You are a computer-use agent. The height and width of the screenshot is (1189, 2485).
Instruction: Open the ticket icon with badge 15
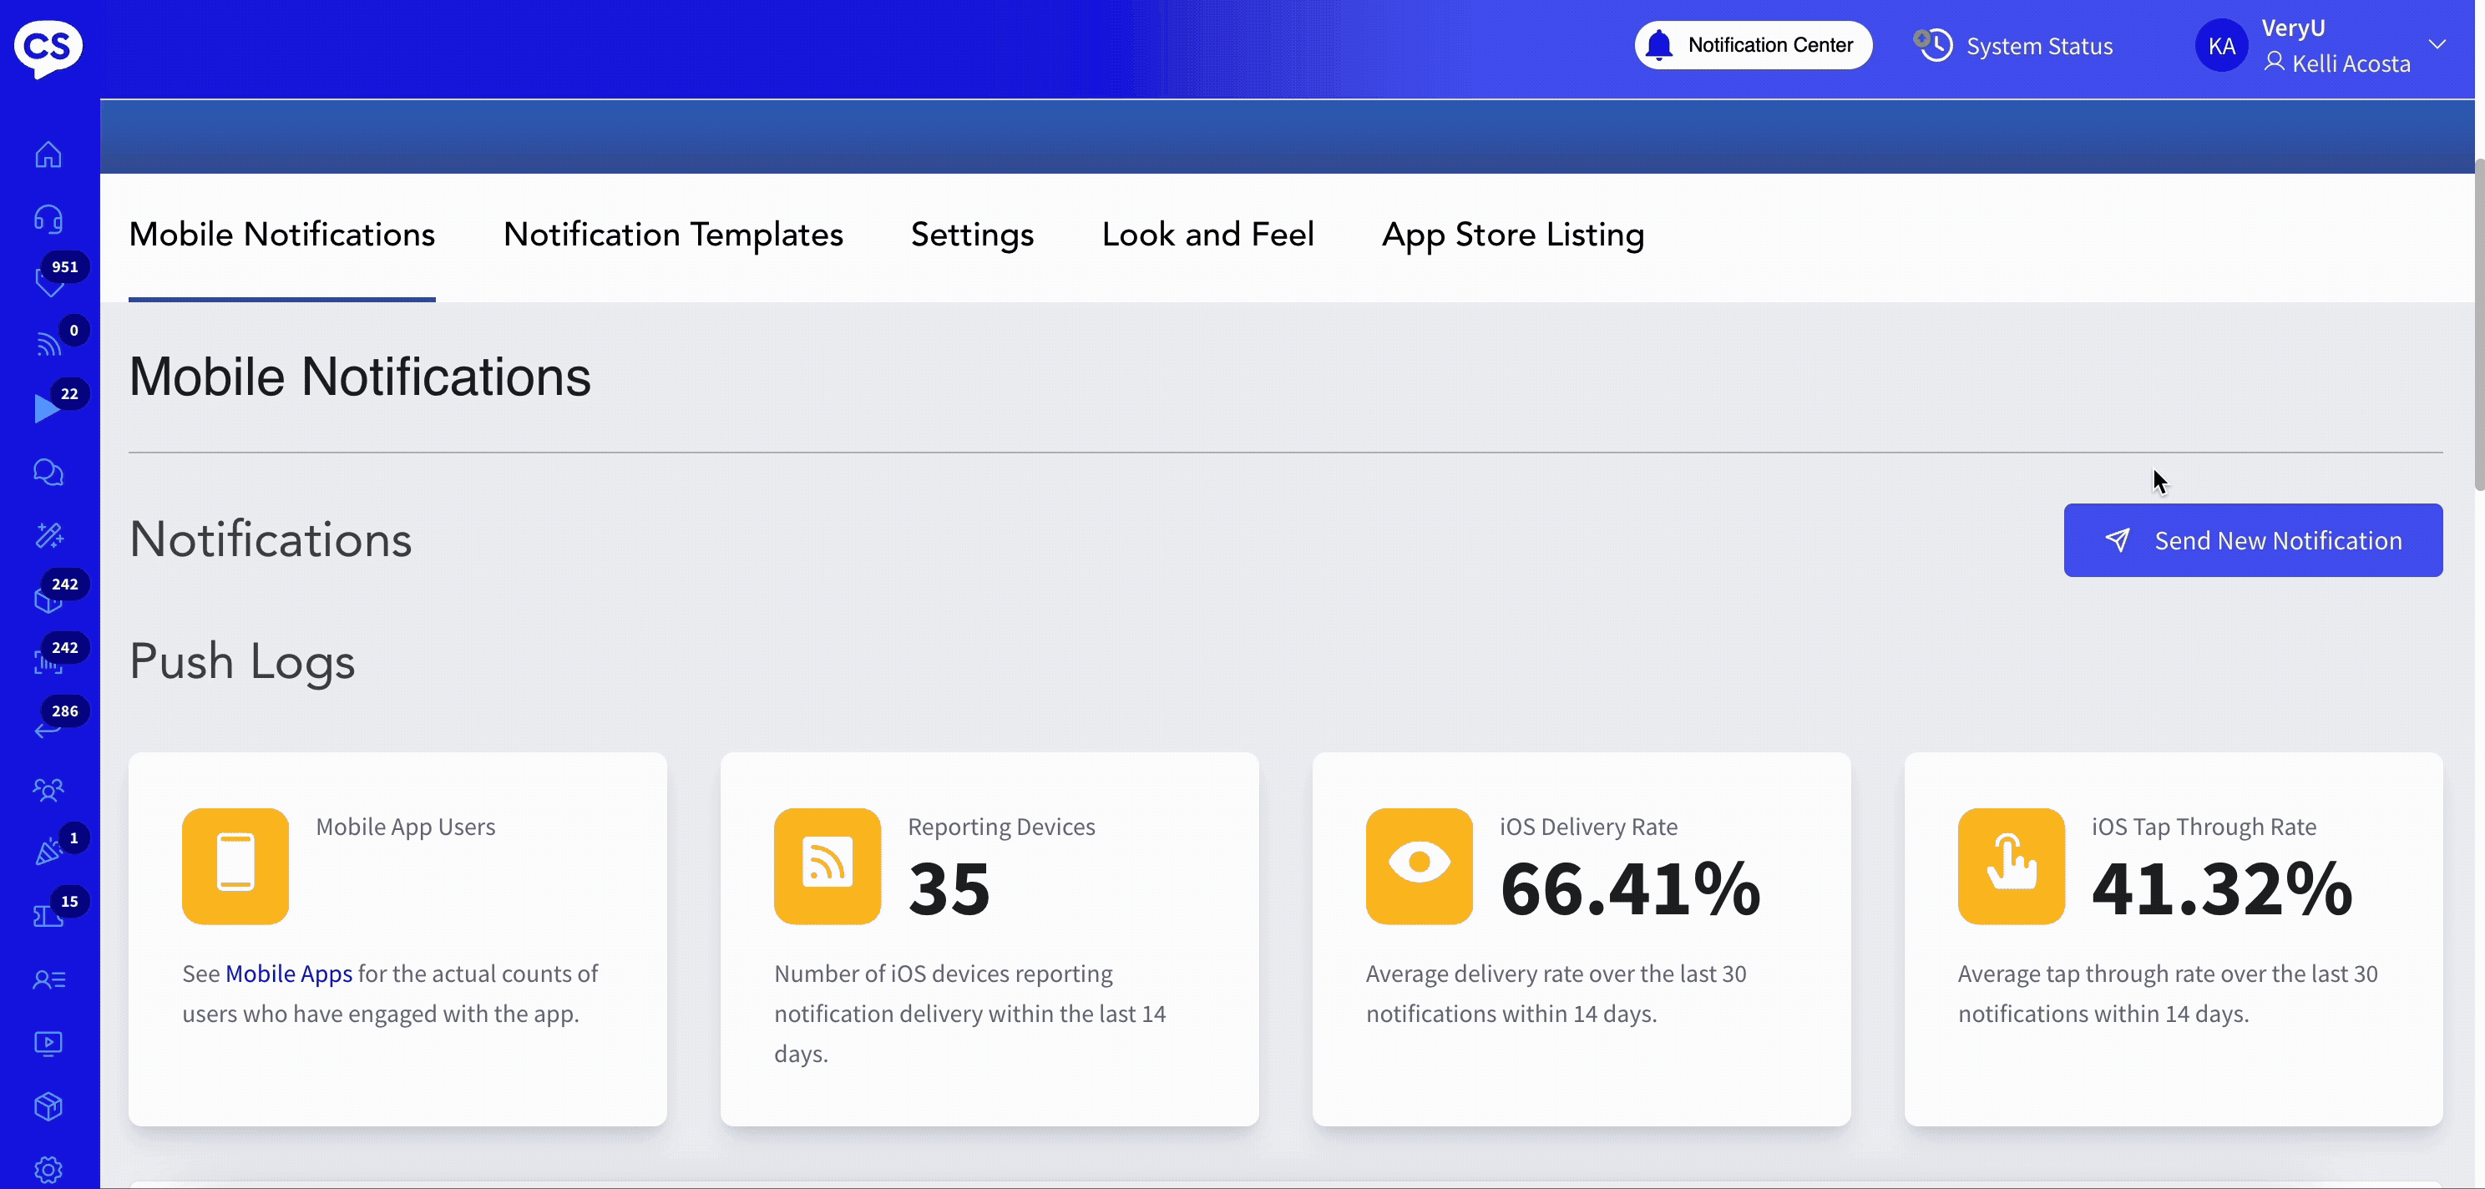pyautogui.click(x=48, y=916)
